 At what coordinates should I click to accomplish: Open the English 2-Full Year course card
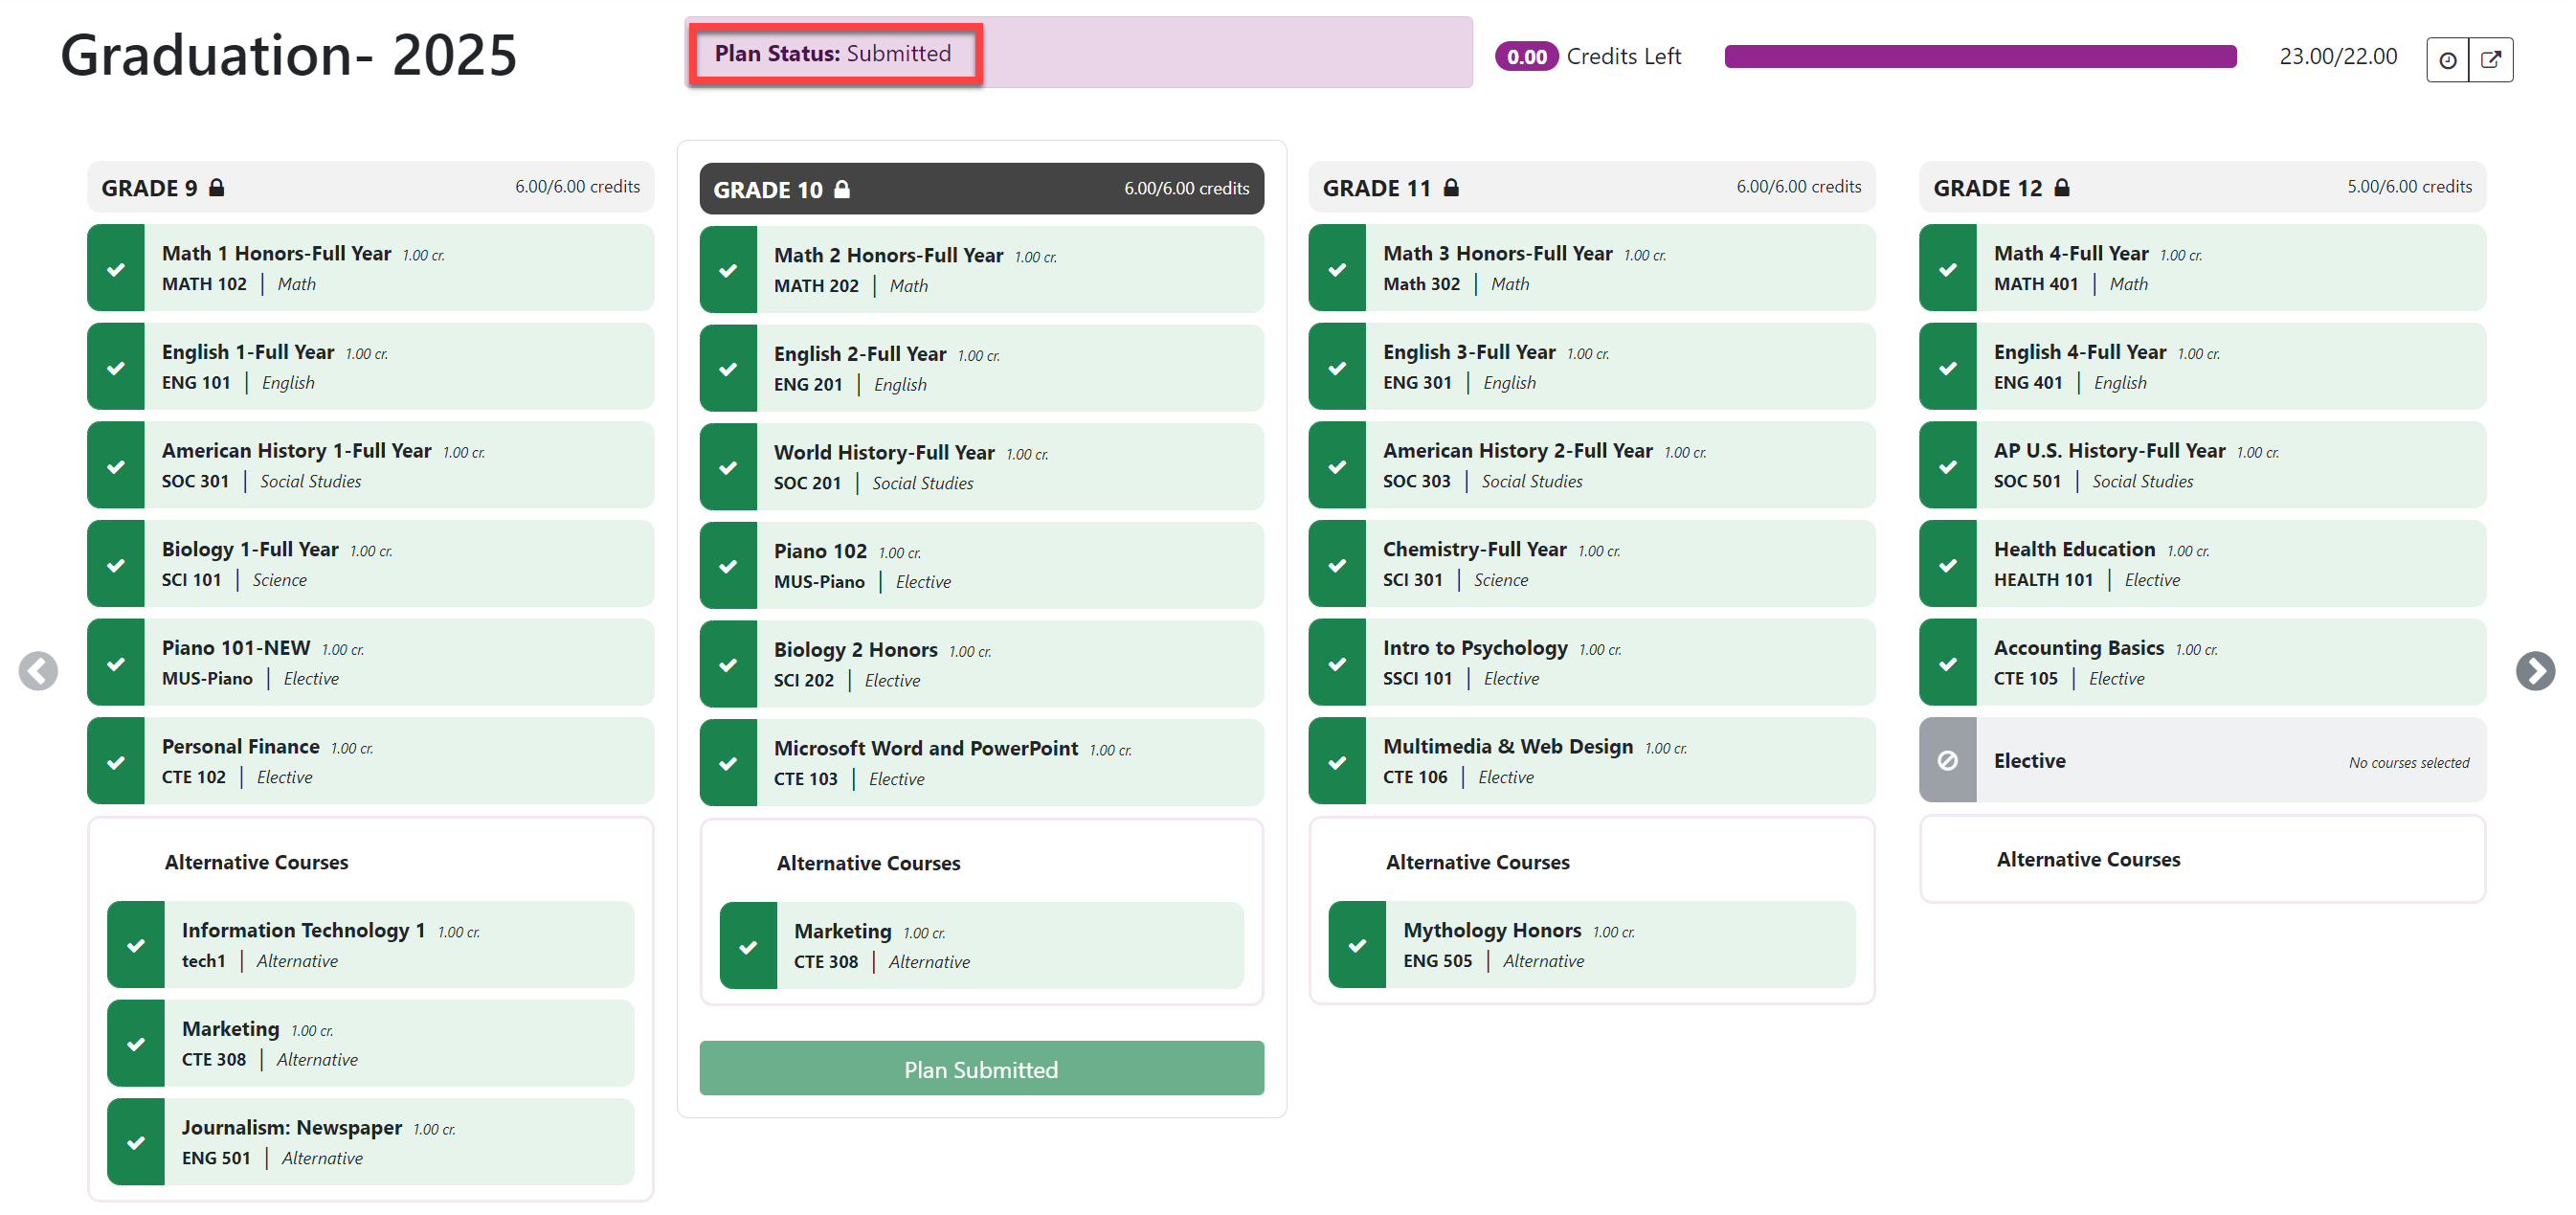pyautogui.click(x=981, y=369)
